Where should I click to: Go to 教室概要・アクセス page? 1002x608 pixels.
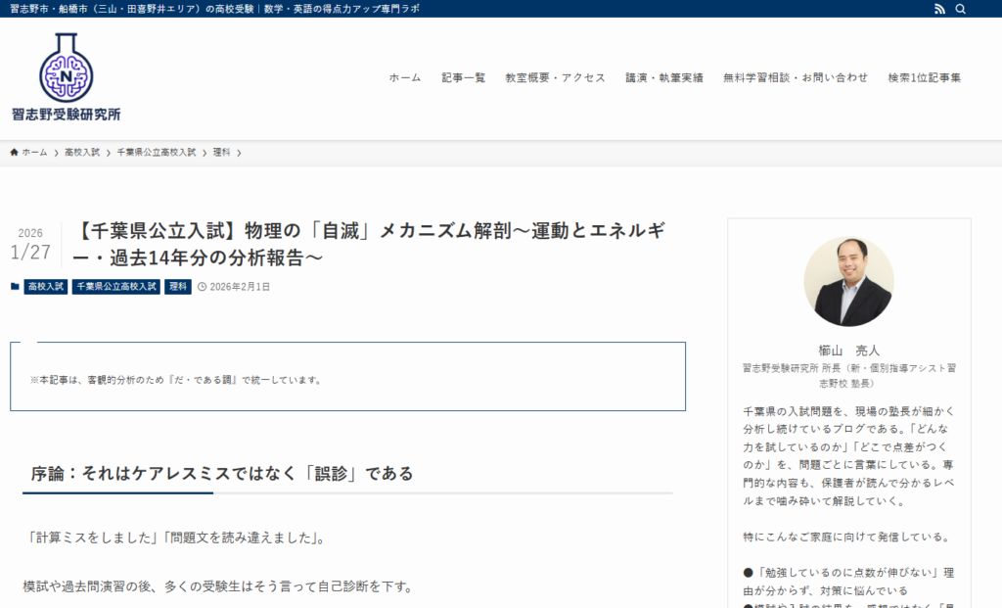[x=555, y=78]
